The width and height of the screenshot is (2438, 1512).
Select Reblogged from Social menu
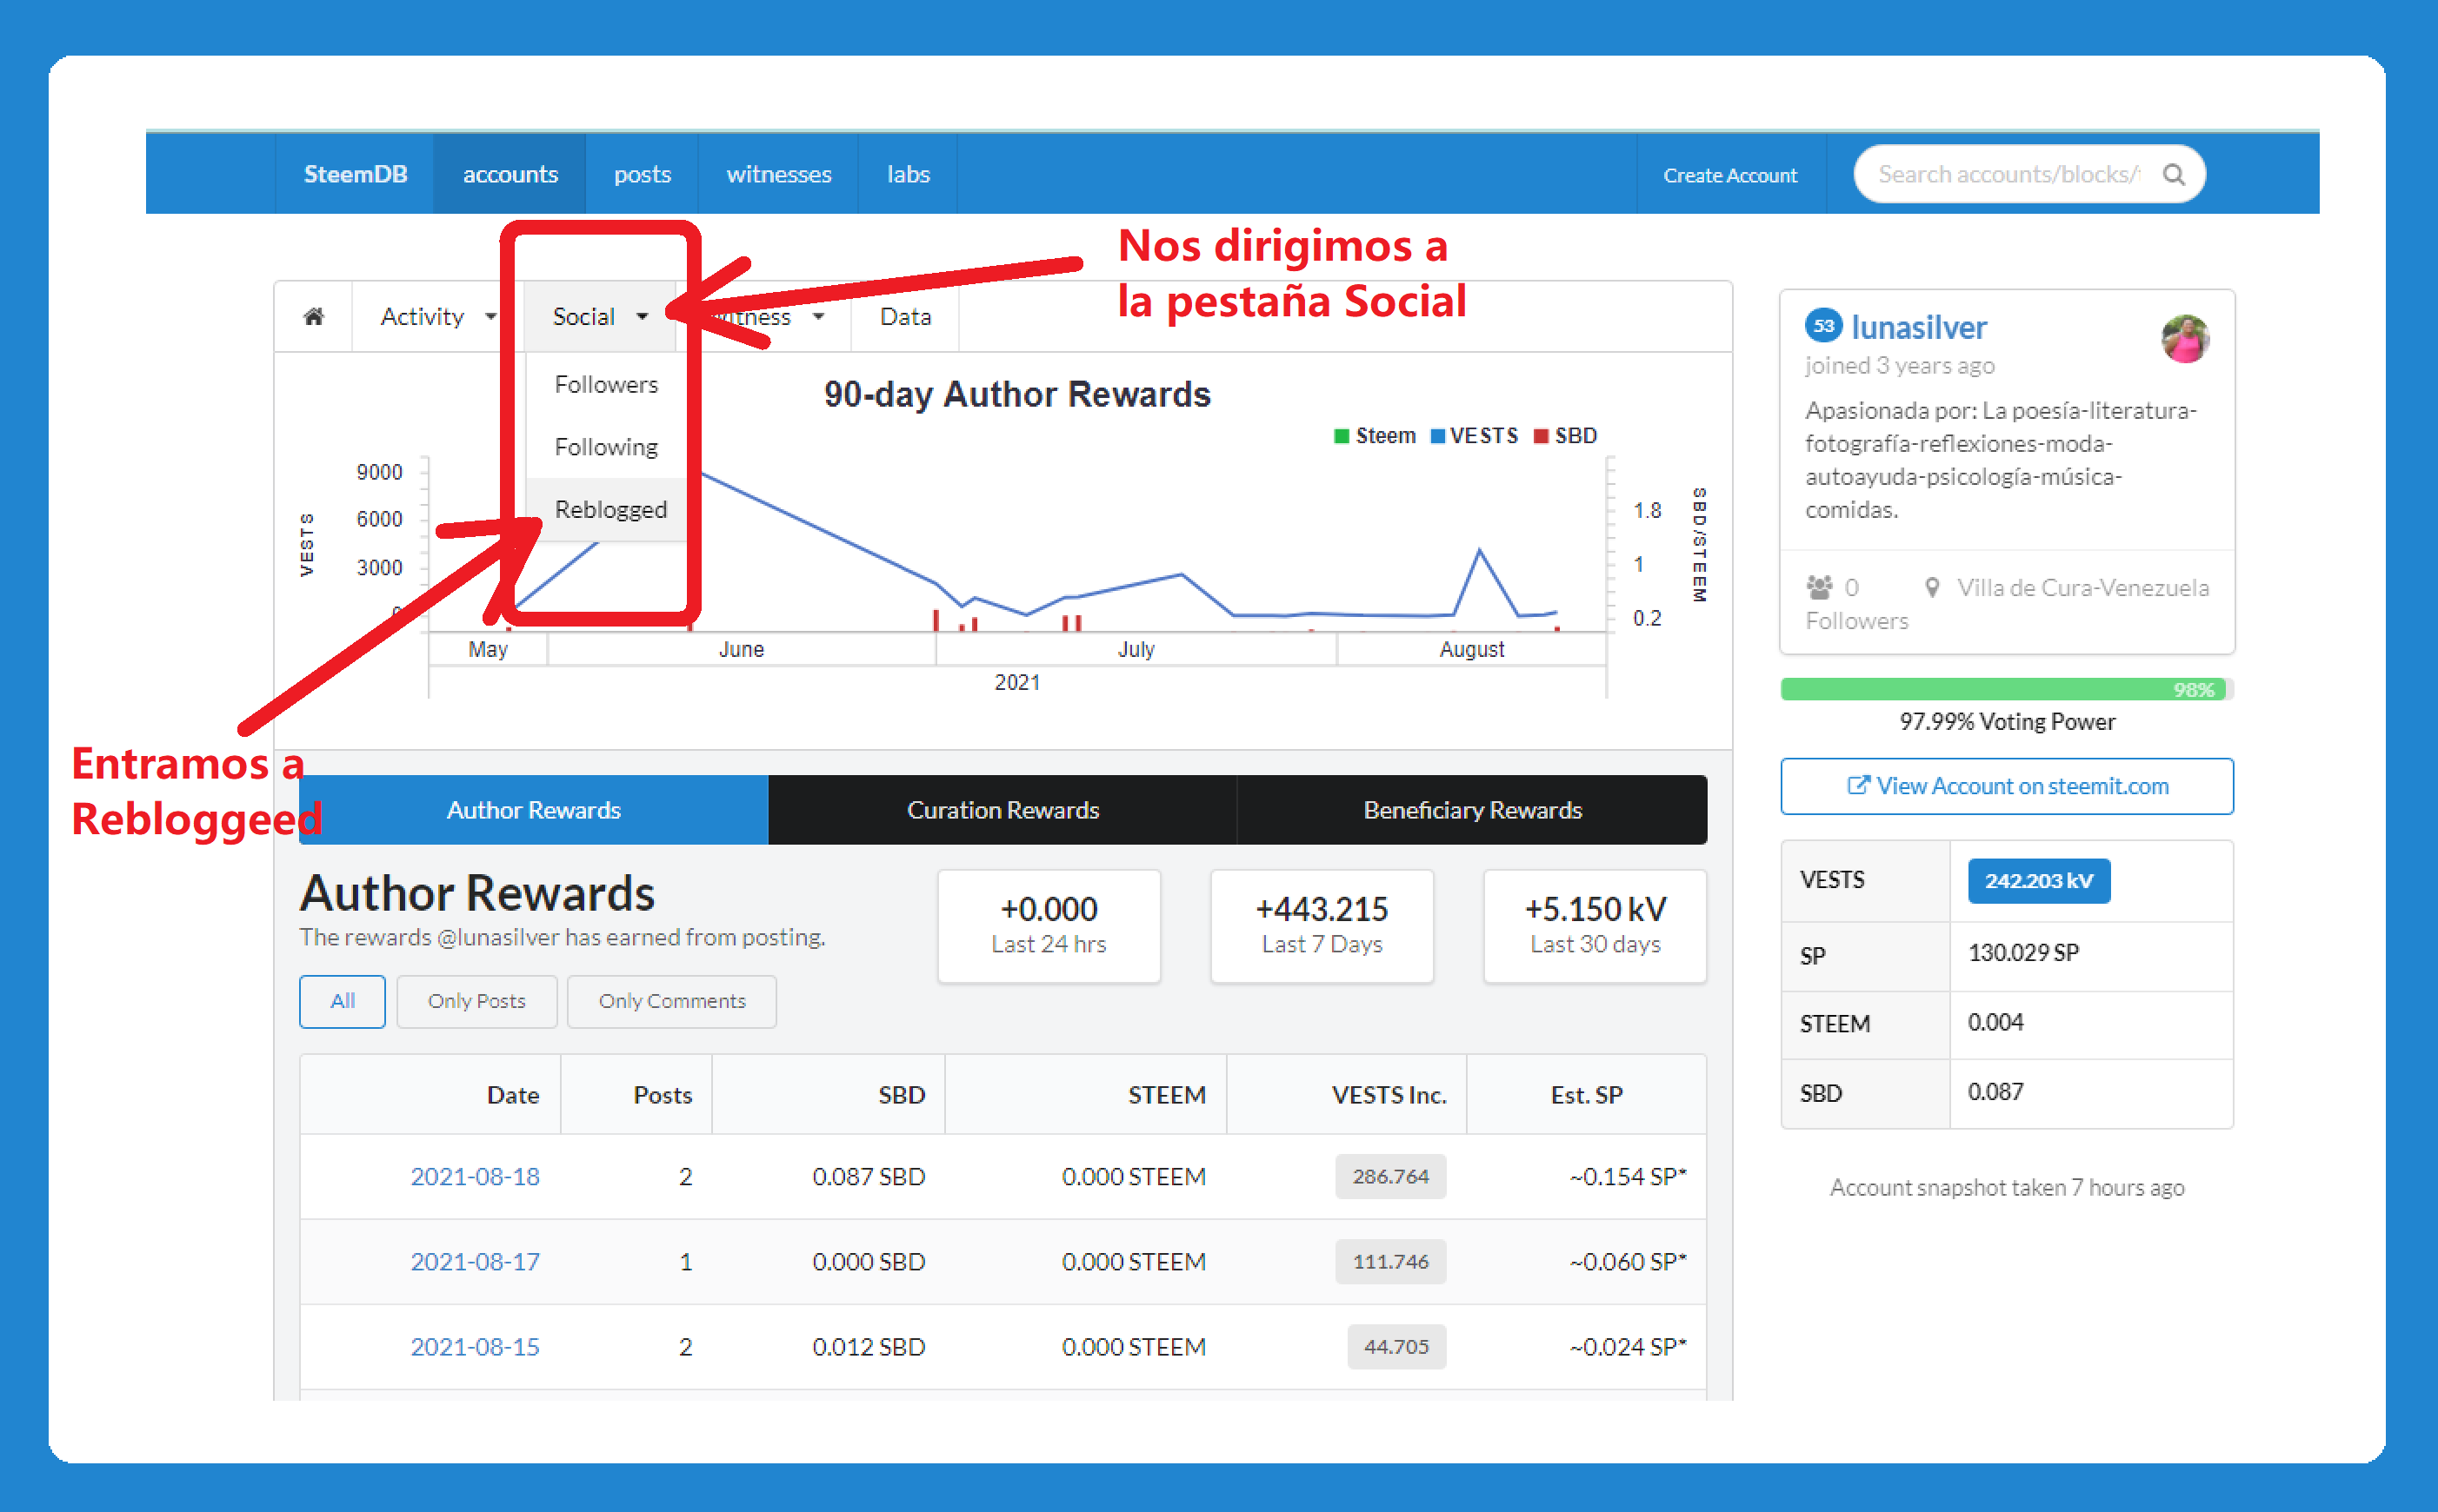[x=609, y=510]
